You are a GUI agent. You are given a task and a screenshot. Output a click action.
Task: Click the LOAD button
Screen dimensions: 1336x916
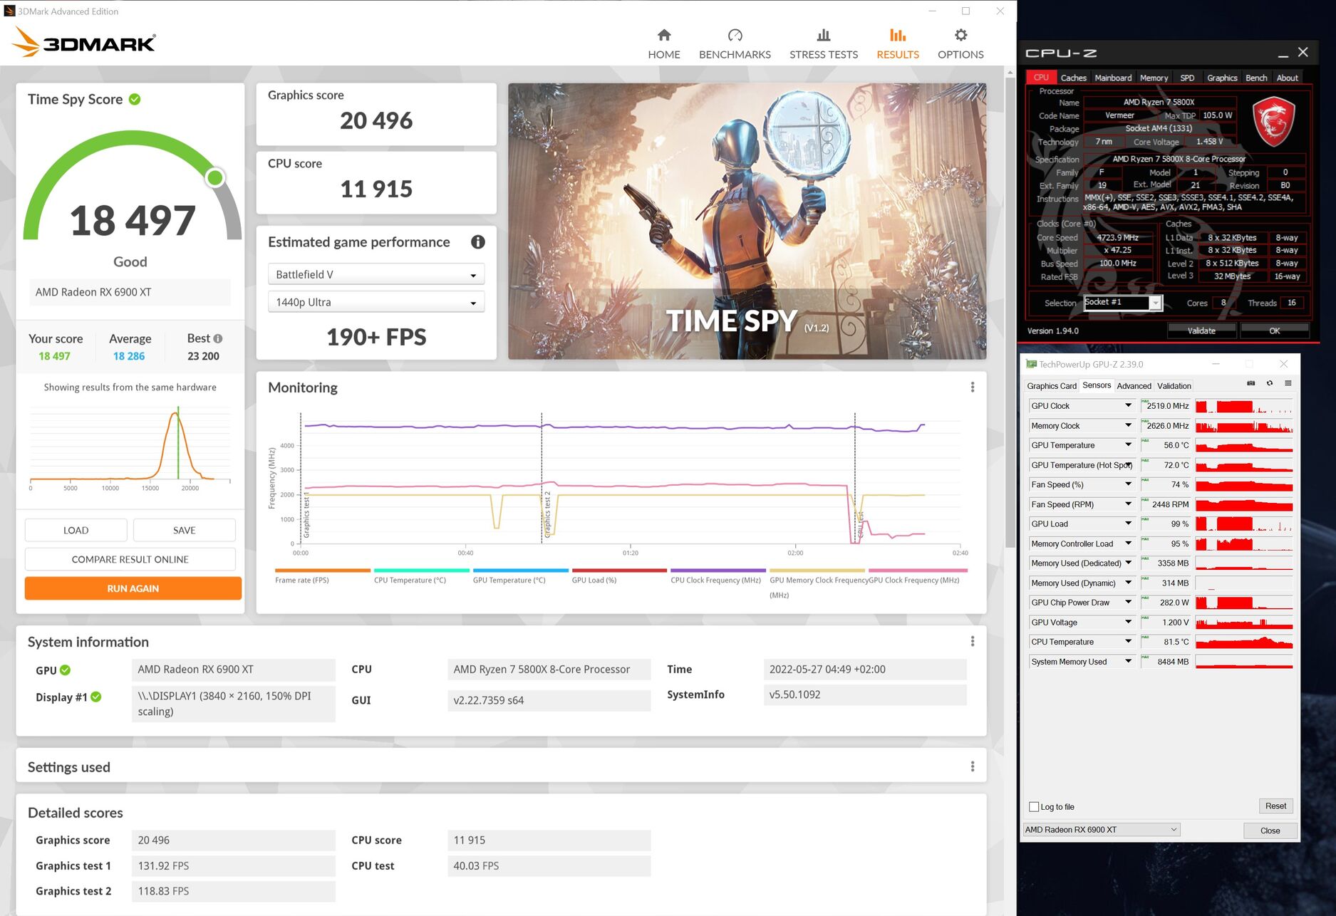pos(76,531)
